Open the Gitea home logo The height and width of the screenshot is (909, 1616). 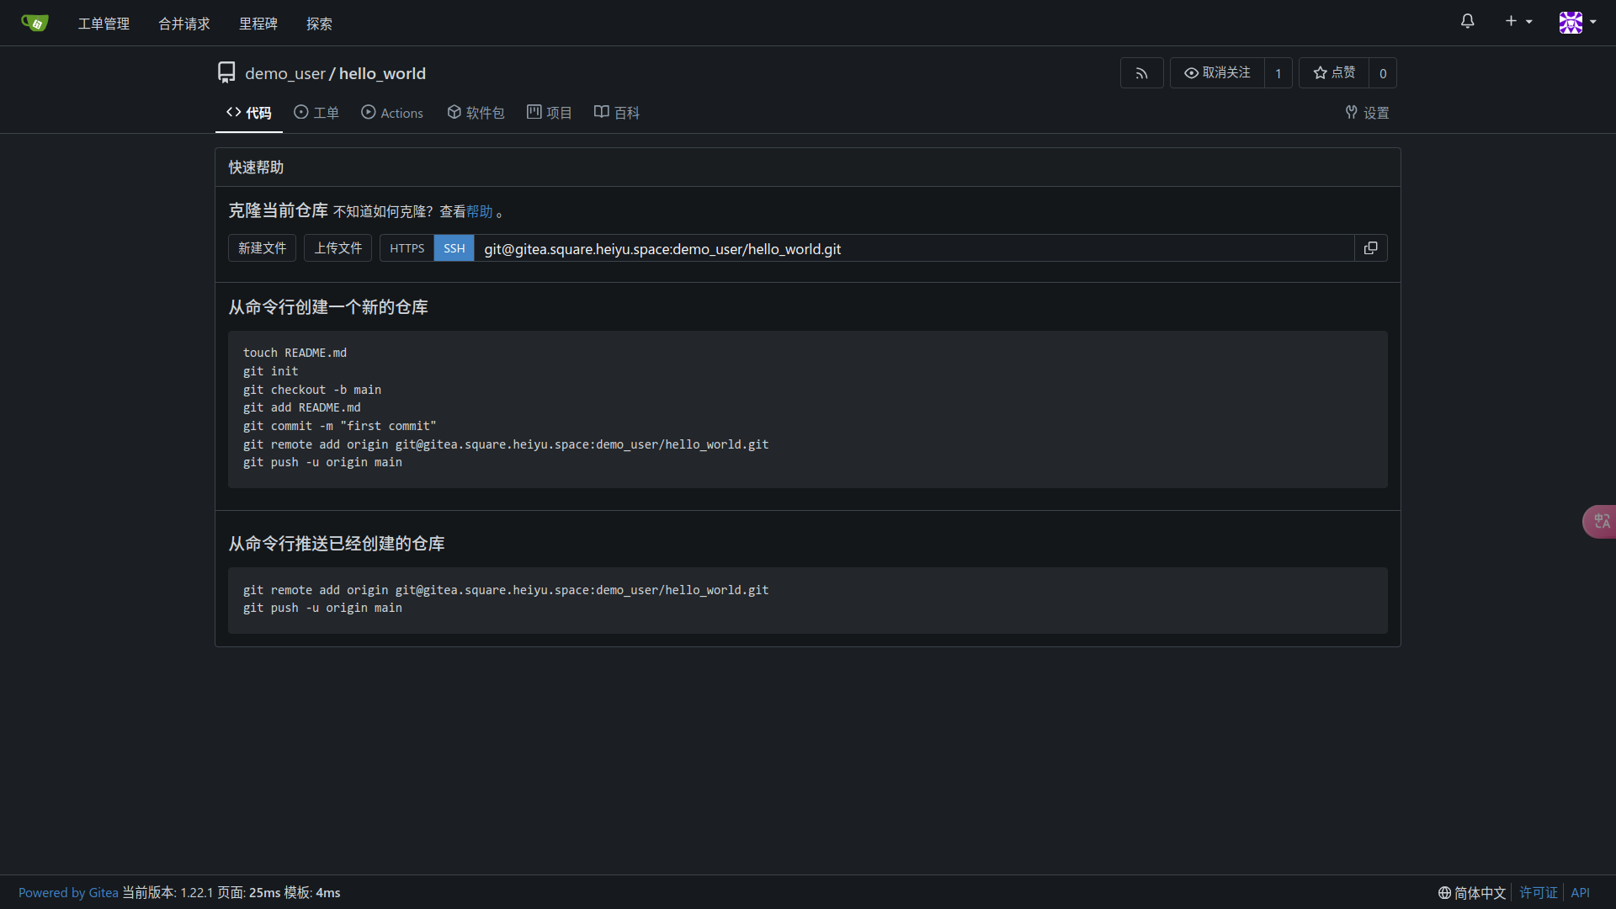click(x=35, y=23)
